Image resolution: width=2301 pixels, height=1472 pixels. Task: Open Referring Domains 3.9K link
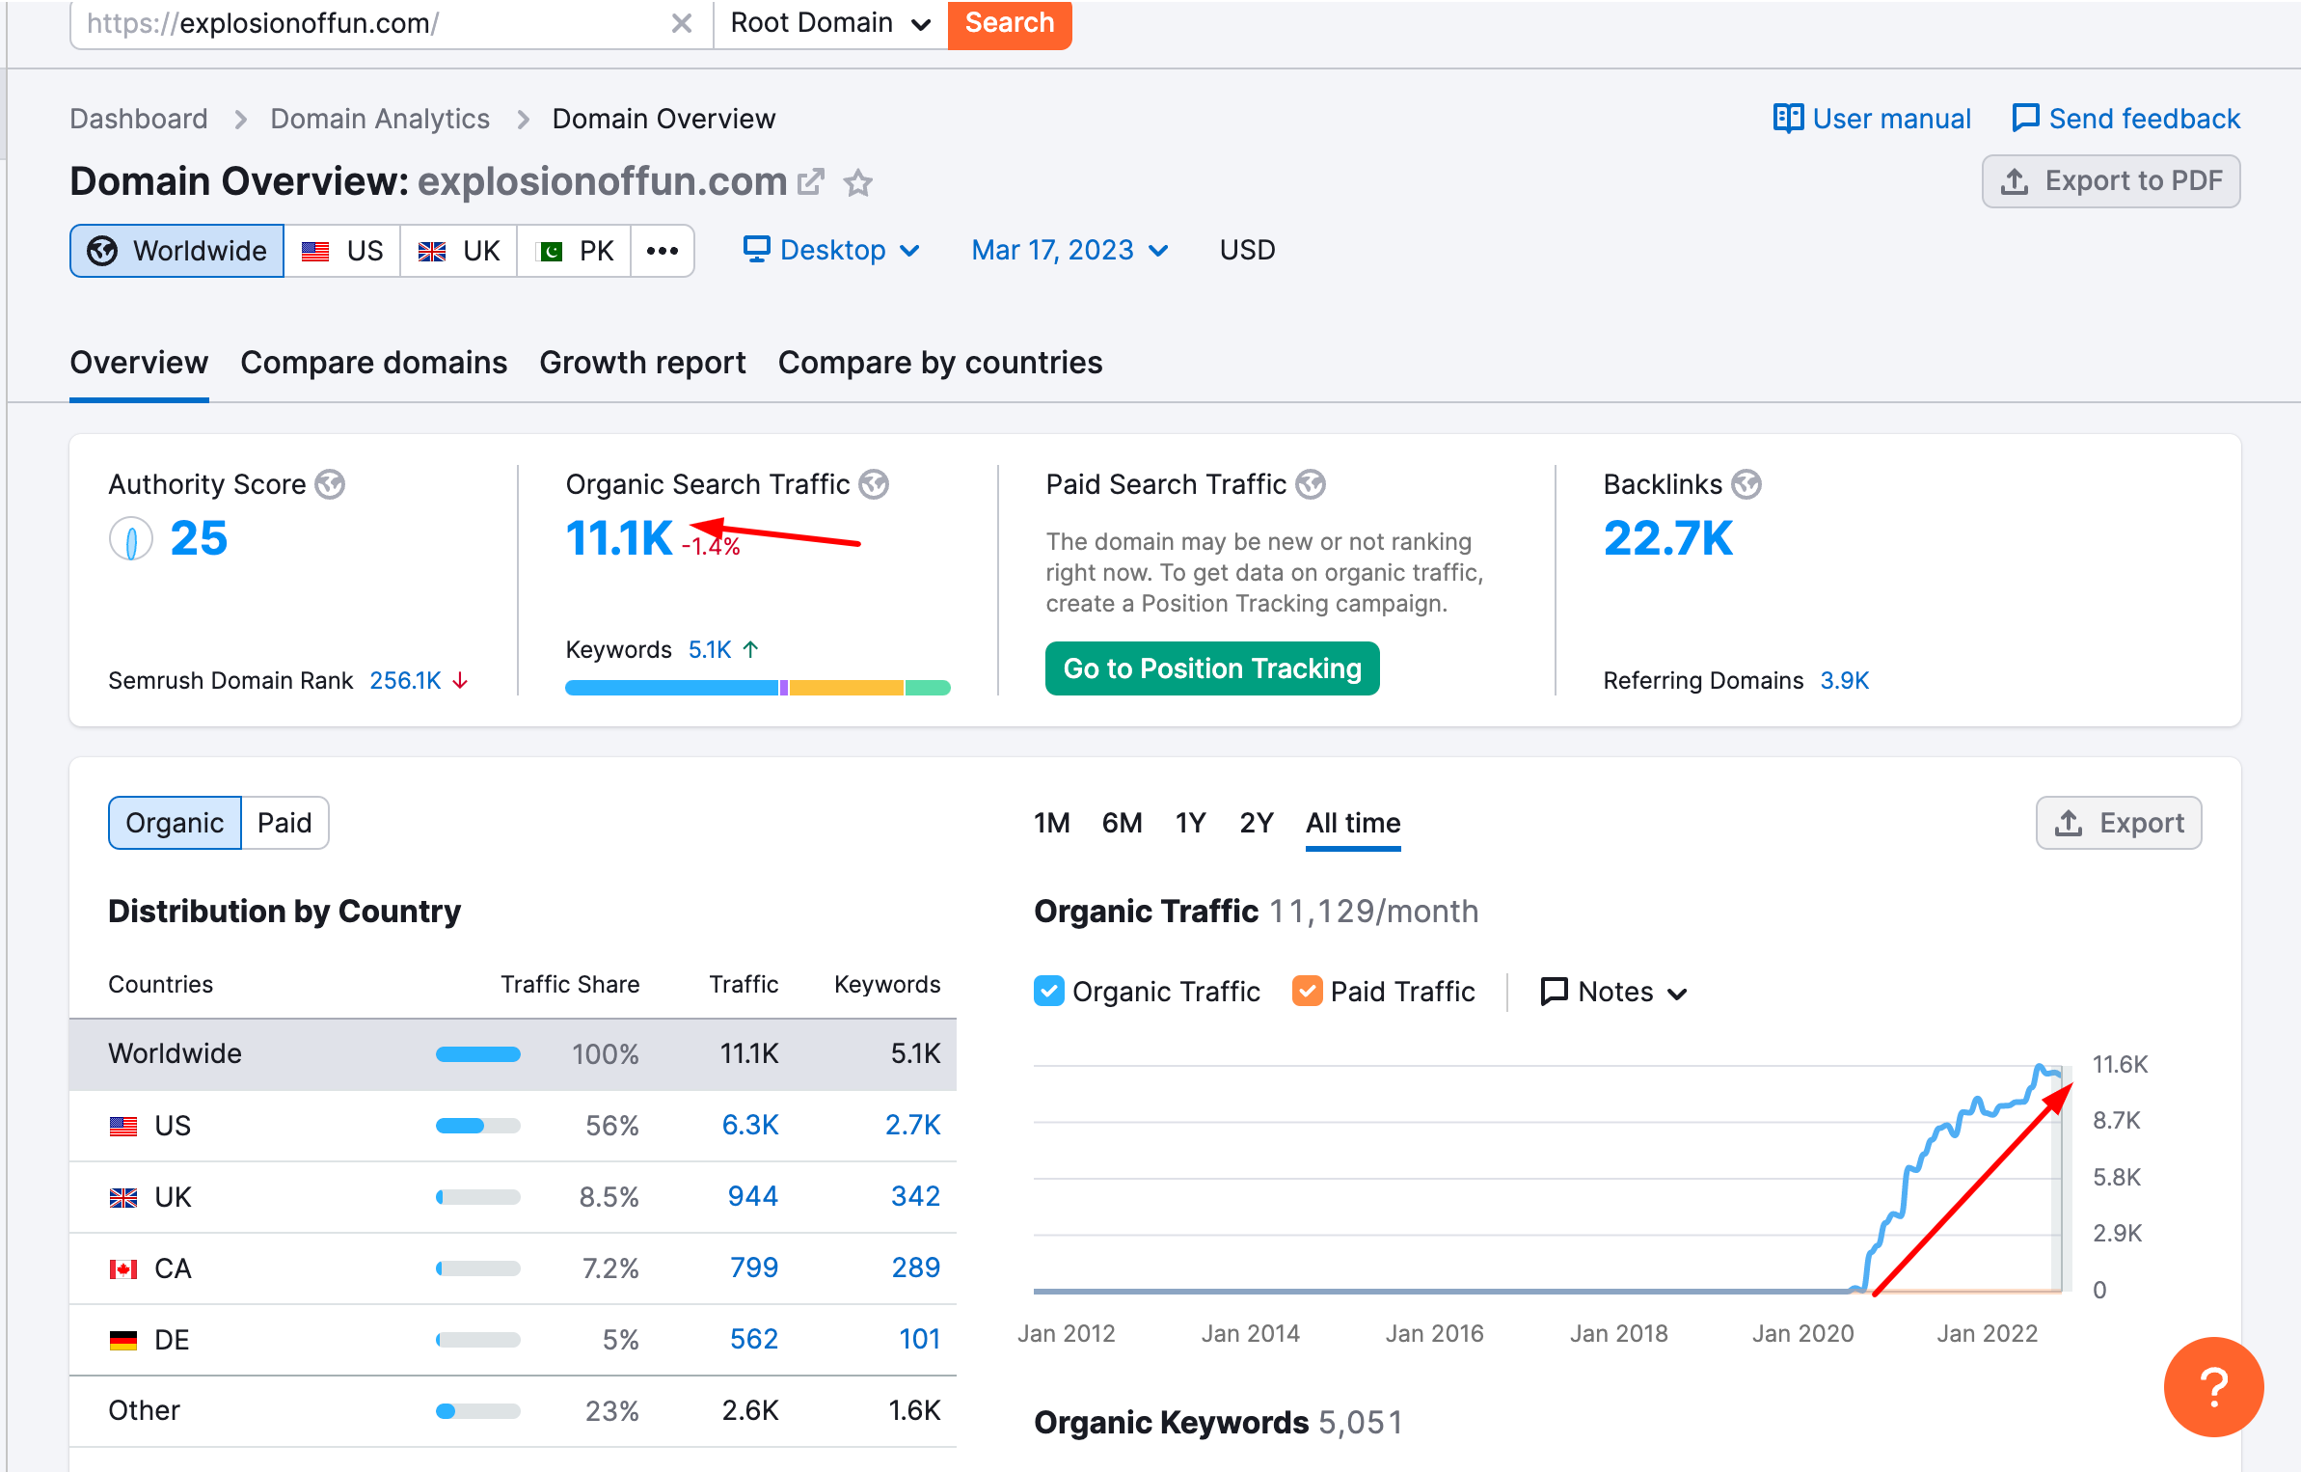tap(1845, 681)
